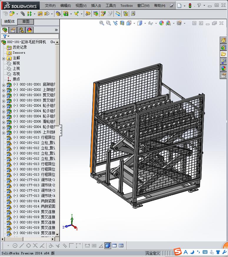Click the New Motion Study gear icon
228x257 pixels.
tap(88, 14)
